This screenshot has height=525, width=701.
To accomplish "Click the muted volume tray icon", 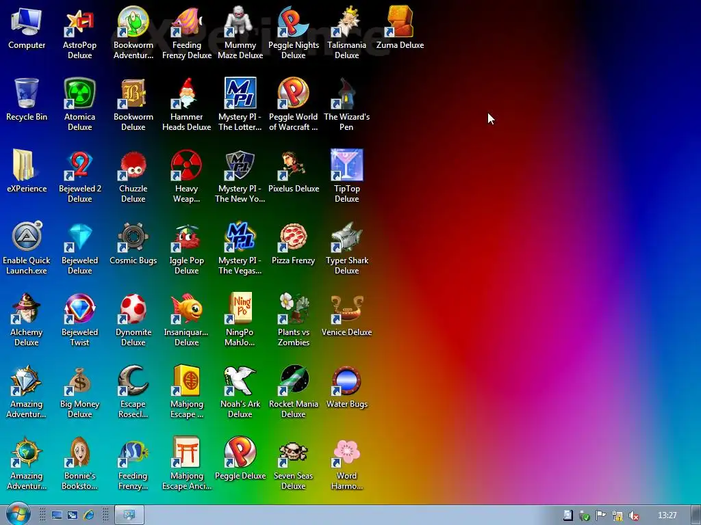I will coord(633,516).
